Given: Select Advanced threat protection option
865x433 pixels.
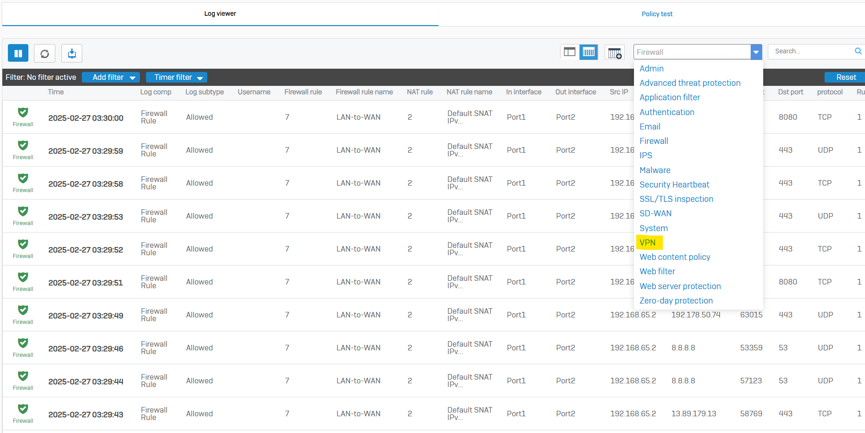Looking at the screenshot, I should click(x=690, y=83).
